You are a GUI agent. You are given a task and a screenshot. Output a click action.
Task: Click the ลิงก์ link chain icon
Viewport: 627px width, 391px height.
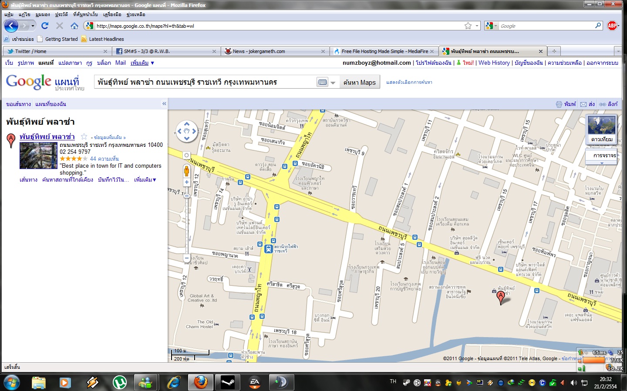coord(603,104)
